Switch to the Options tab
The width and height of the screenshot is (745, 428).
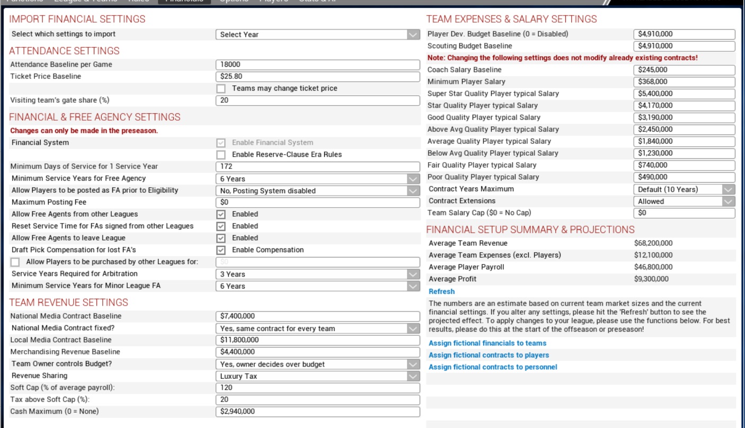pos(234,2)
